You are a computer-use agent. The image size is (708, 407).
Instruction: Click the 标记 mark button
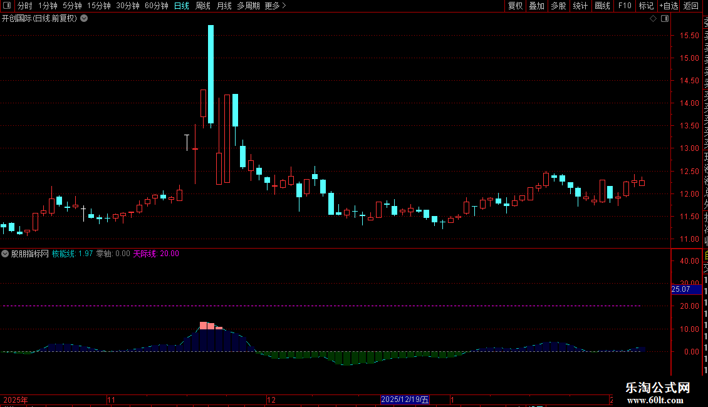[x=646, y=6]
